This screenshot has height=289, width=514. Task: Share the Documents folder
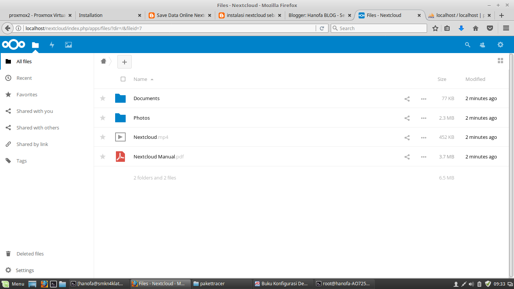407,99
